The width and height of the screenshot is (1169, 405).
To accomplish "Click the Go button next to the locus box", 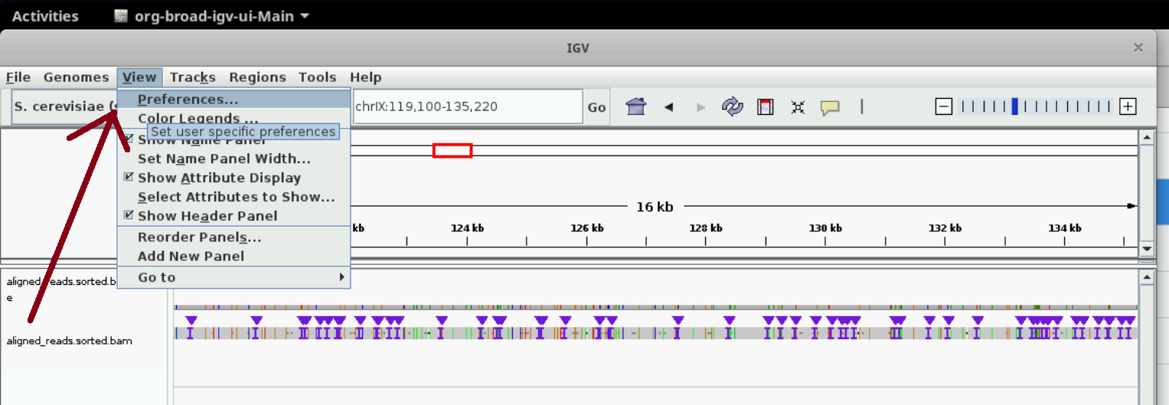I will (x=597, y=107).
